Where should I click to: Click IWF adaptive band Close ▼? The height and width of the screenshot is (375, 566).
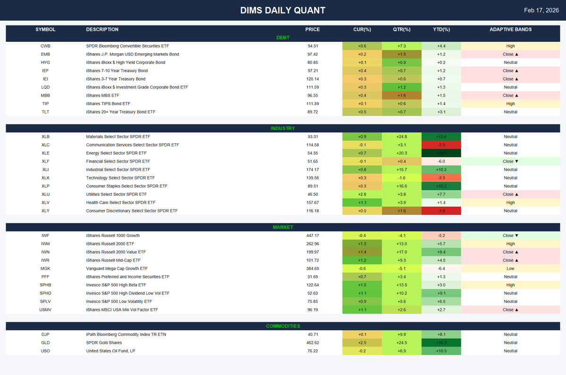tap(510, 236)
